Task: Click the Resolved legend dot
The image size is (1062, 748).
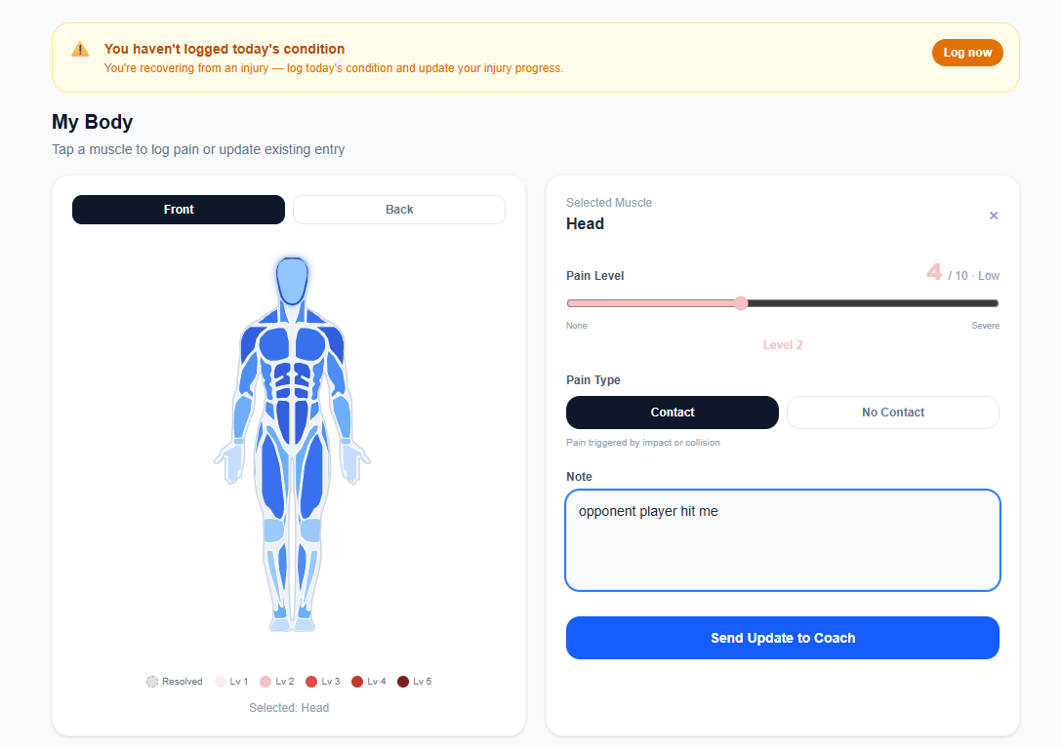Action: point(152,682)
